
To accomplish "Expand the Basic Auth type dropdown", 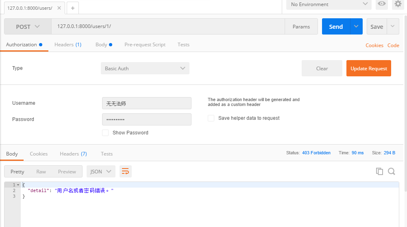I will click(x=145, y=68).
